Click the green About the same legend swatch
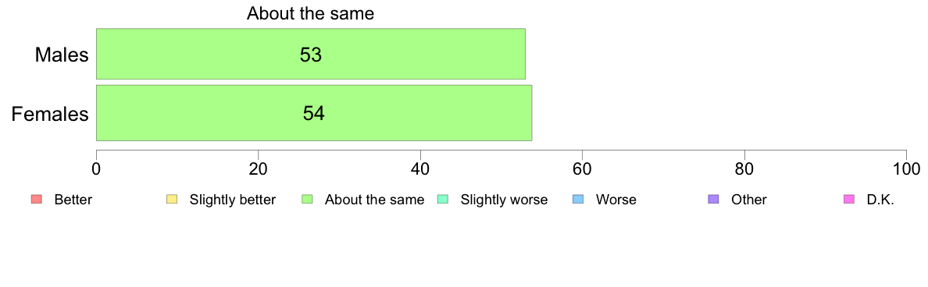The image size is (928, 287). pos(306,200)
